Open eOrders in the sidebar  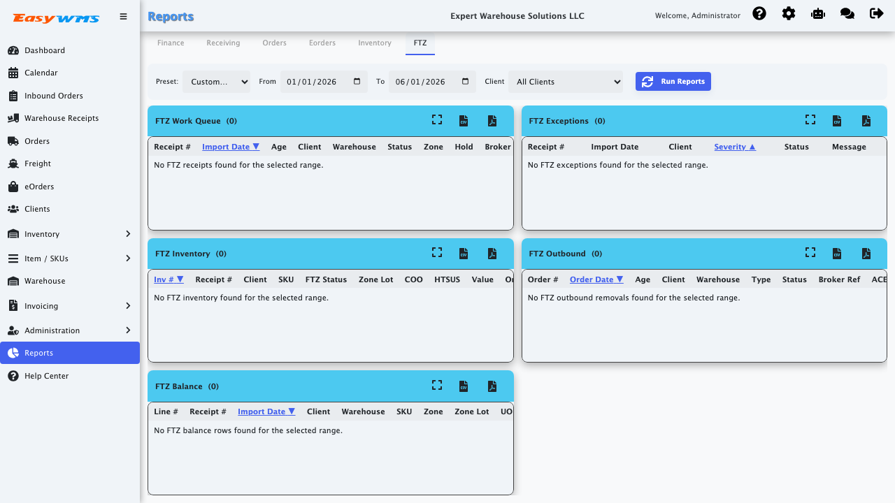tap(70, 187)
